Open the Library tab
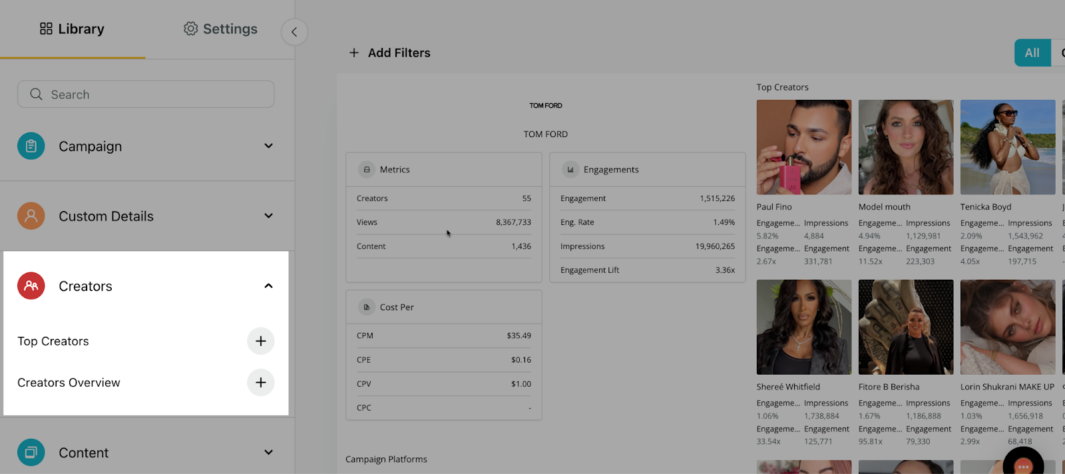 72,29
